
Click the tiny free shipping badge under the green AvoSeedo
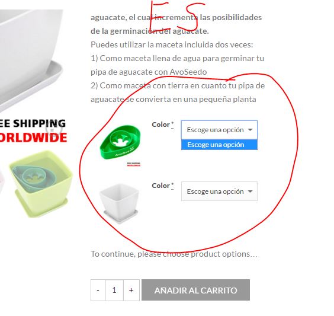(134, 164)
